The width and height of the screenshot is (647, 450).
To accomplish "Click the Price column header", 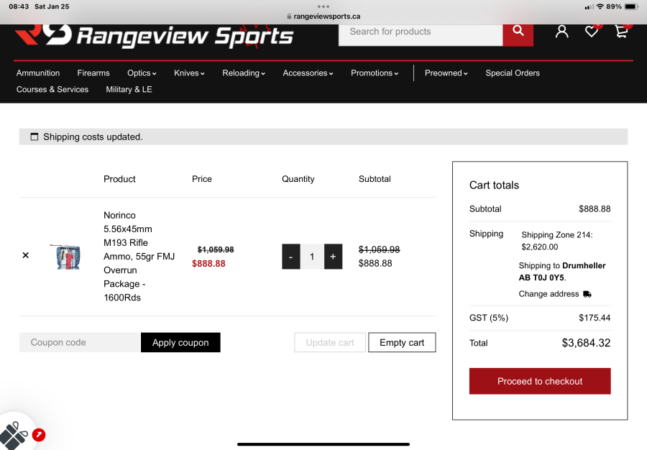I will click(202, 179).
